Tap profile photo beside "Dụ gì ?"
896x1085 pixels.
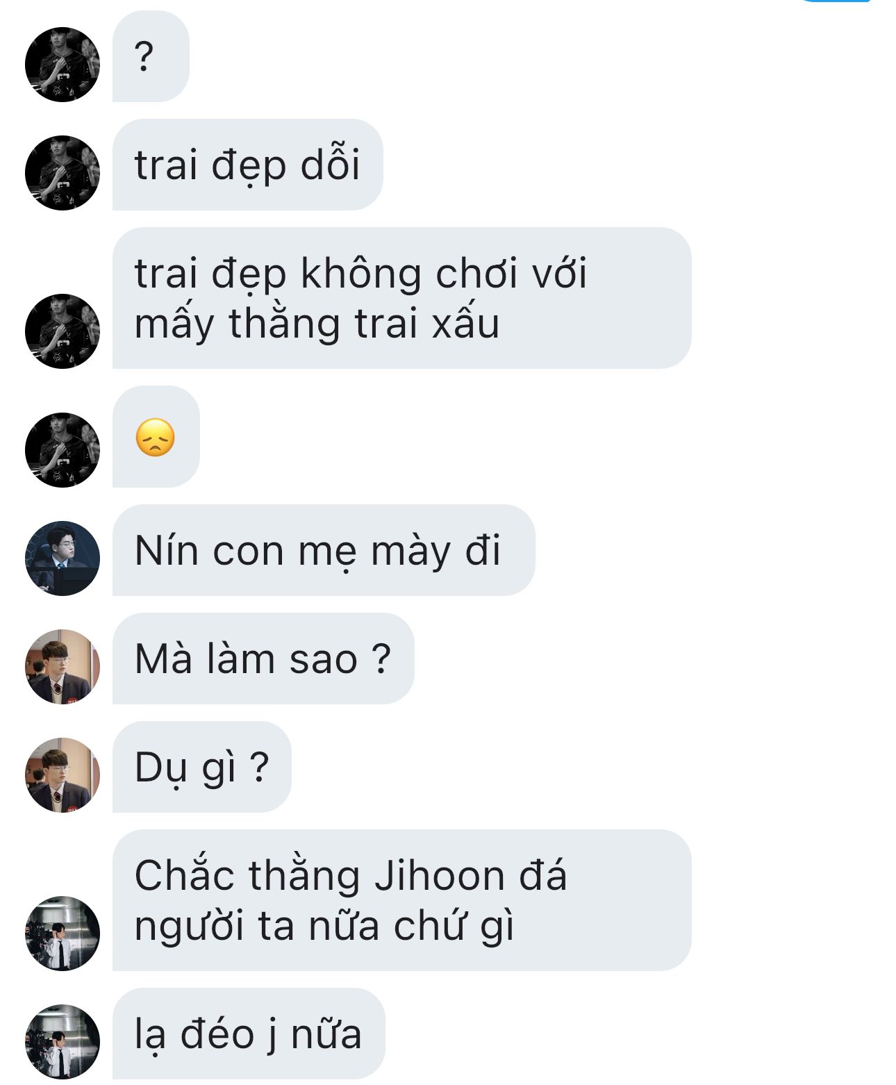(63, 775)
